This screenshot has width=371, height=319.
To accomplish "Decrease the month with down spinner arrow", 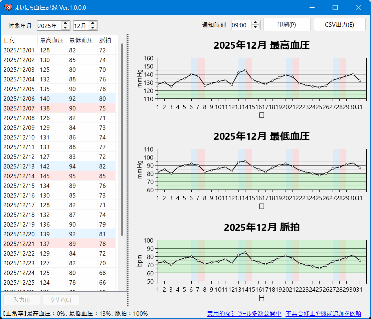I will (x=93, y=28).
